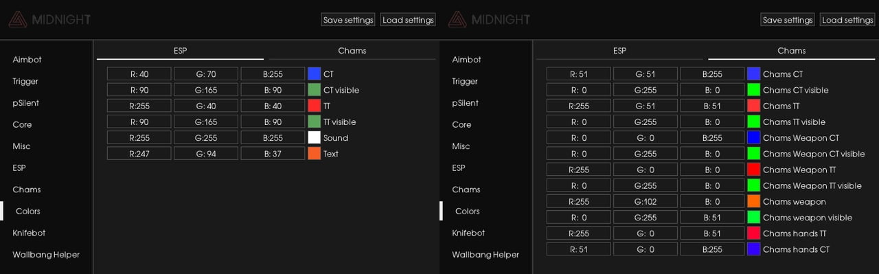Click the G:165 field in CT visible row

coord(206,89)
